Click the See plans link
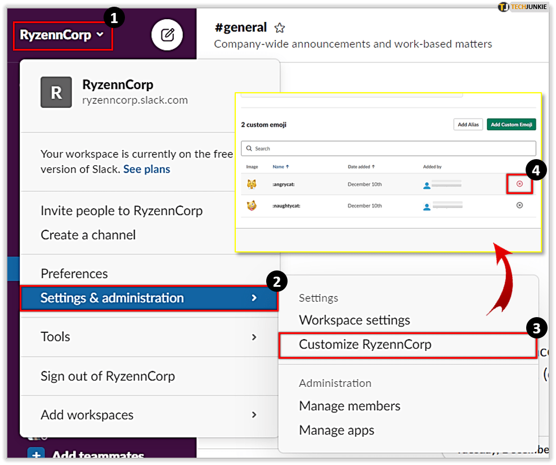This screenshot has width=556, height=465. click(146, 169)
